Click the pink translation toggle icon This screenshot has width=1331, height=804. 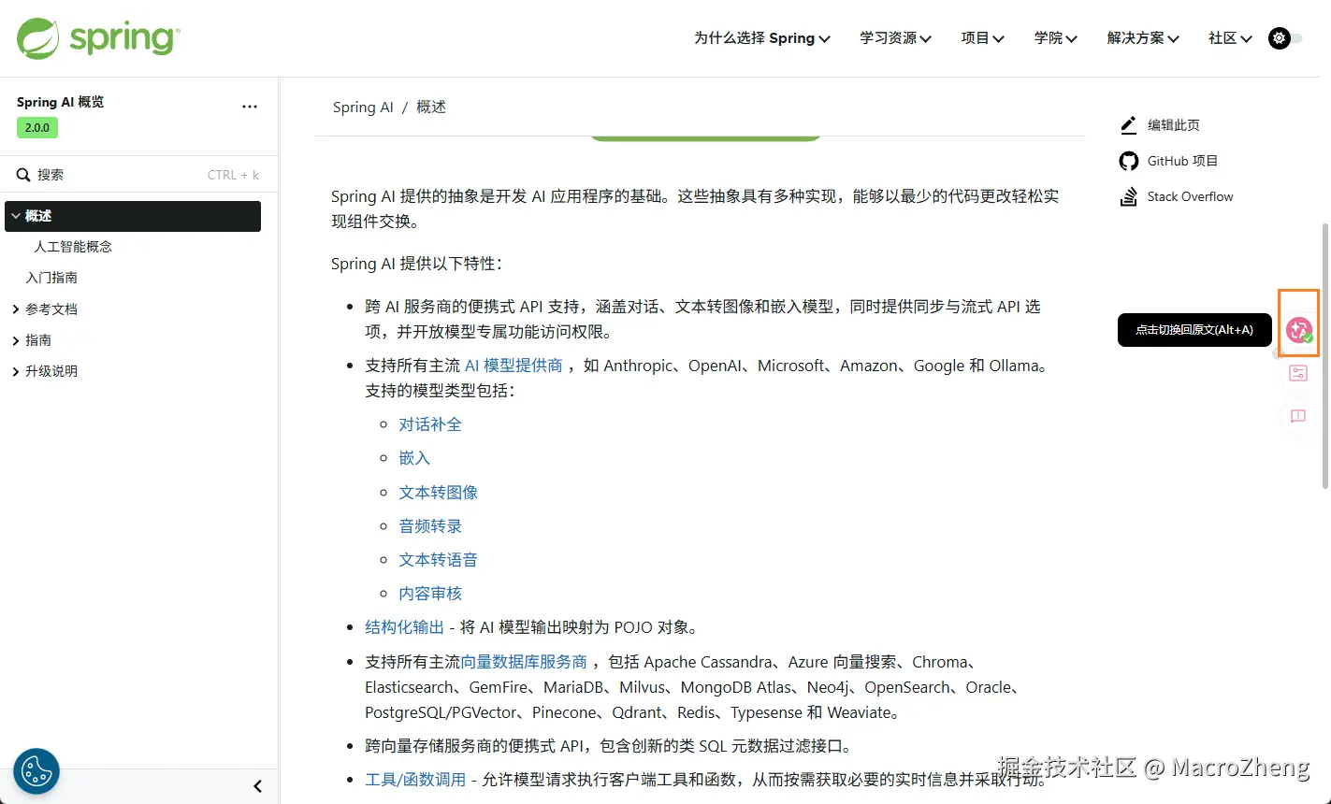point(1298,330)
